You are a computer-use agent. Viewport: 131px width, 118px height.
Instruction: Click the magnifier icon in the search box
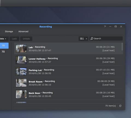tap(92, 39)
